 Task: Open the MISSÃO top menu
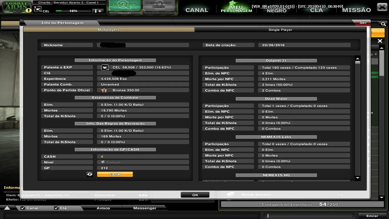click(356, 10)
